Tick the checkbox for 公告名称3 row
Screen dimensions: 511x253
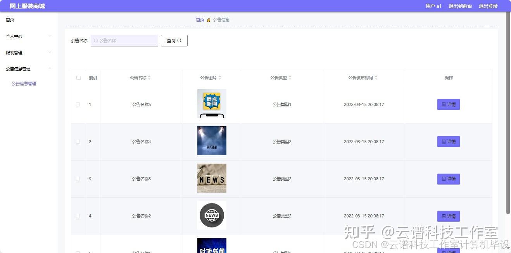tap(78, 179)
